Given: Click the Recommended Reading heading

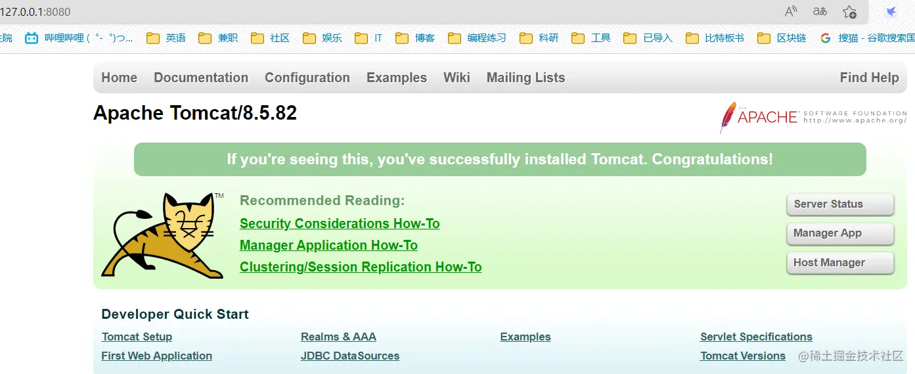Looking at the screenshot, I should pyautogui.click(x=323, y=200).
